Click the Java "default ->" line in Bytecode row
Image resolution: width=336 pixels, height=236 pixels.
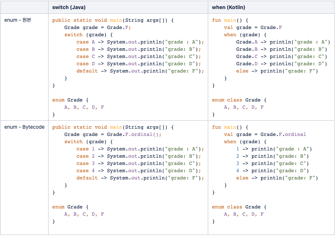click(140, 178)
